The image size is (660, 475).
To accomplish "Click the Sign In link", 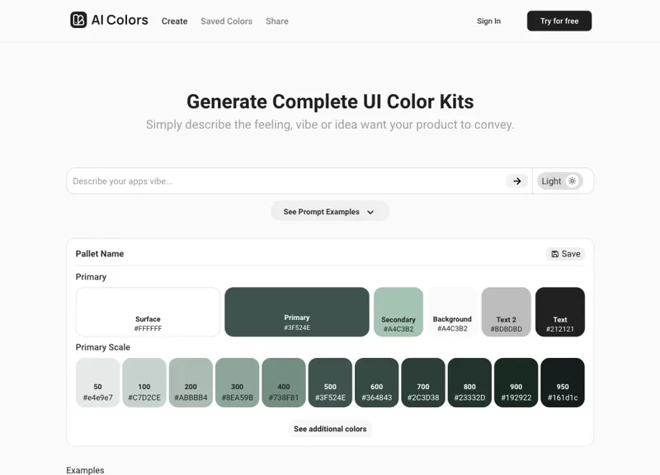I will tap(488, 21).
